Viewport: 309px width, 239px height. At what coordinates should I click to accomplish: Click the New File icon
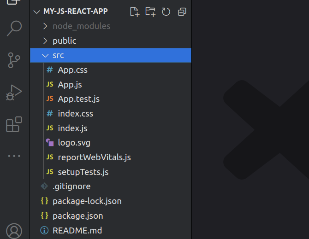tap(135, 12)
